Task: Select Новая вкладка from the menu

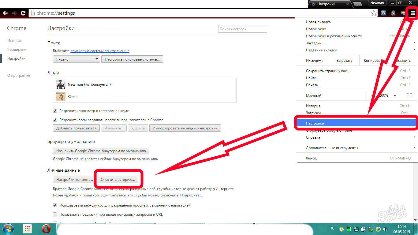Action: (356, 22)
